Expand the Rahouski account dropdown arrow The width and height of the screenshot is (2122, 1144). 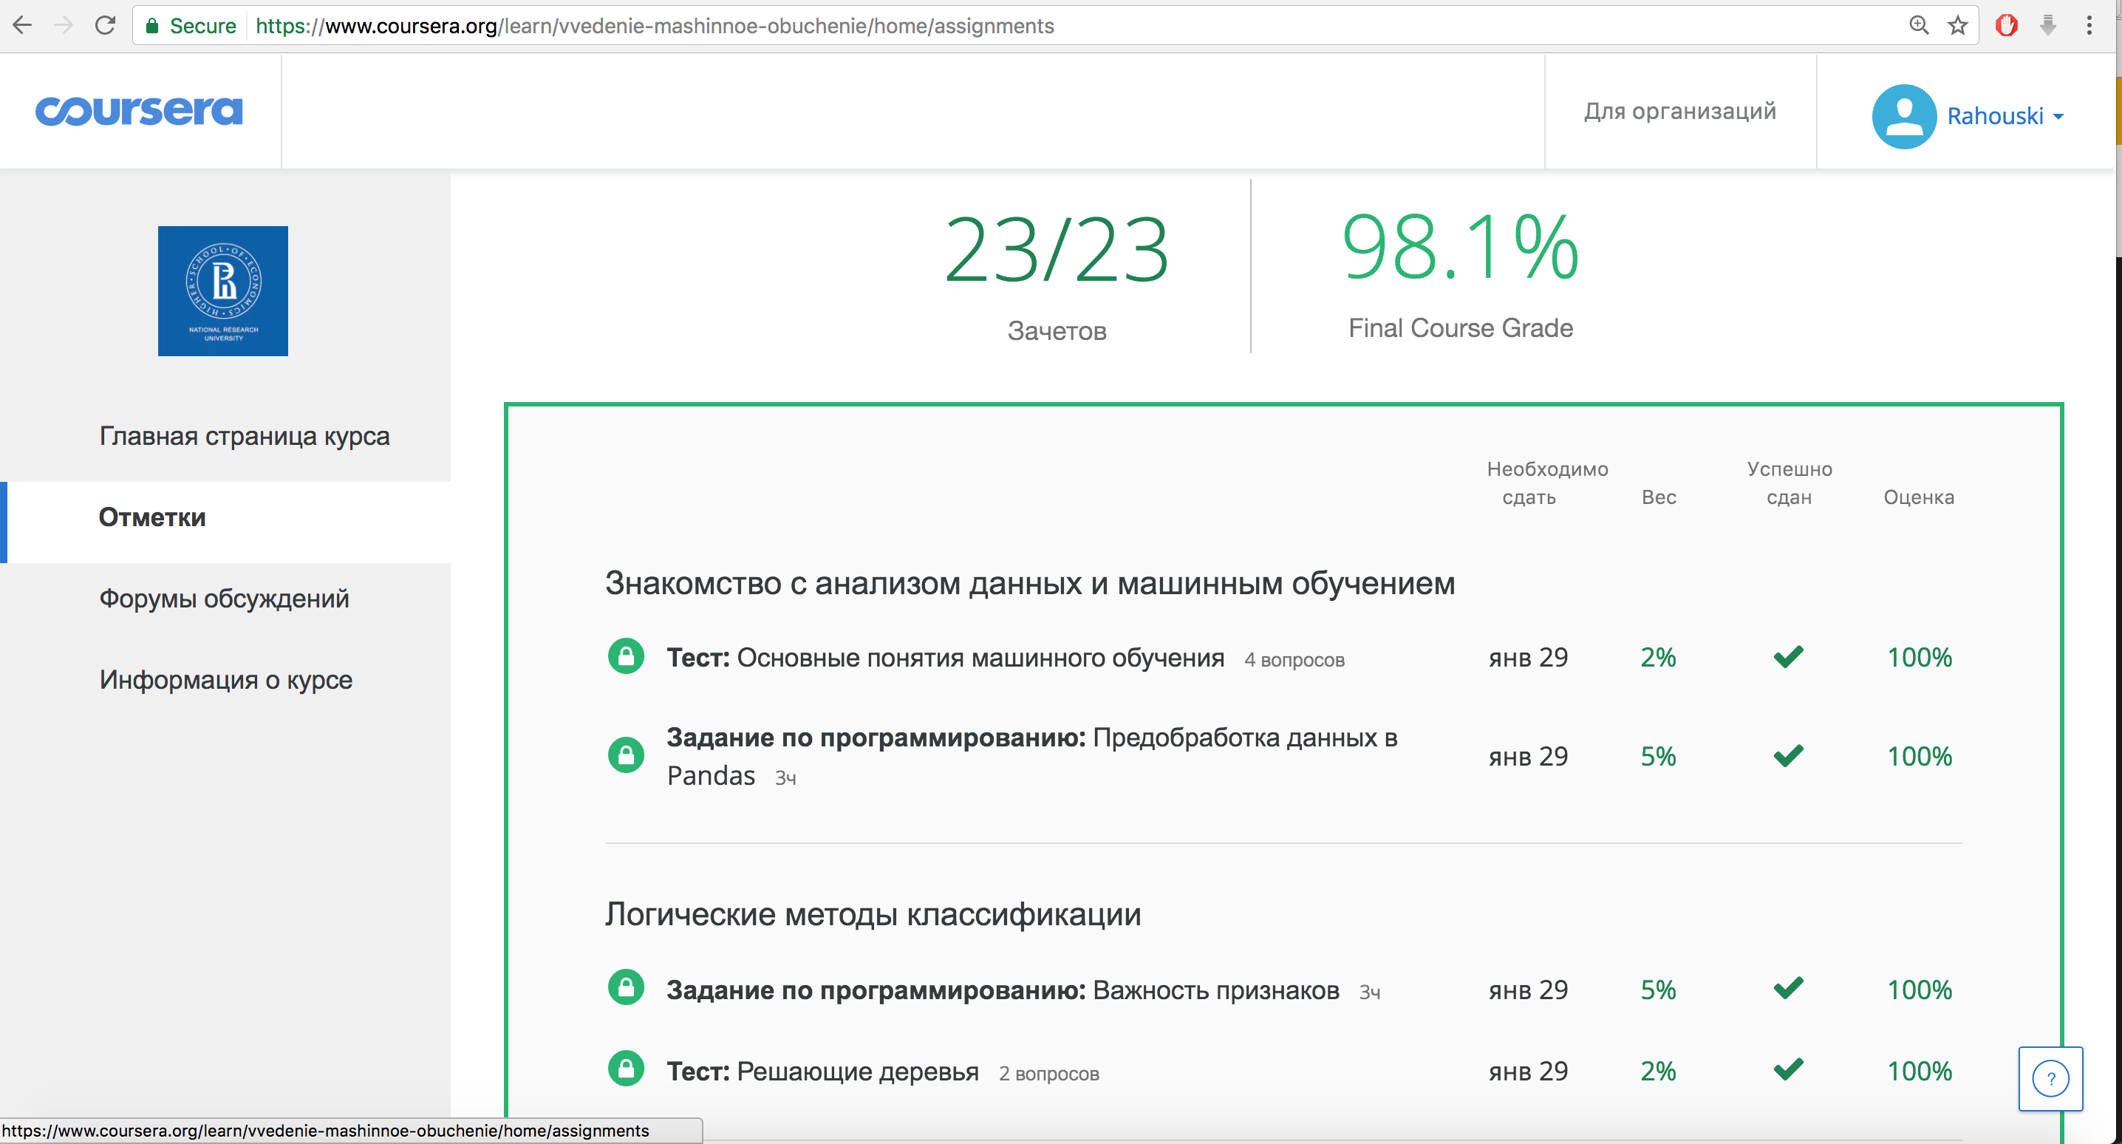[2058, 117]
